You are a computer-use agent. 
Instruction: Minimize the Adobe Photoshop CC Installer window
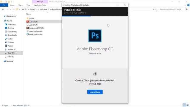[111, 5]
